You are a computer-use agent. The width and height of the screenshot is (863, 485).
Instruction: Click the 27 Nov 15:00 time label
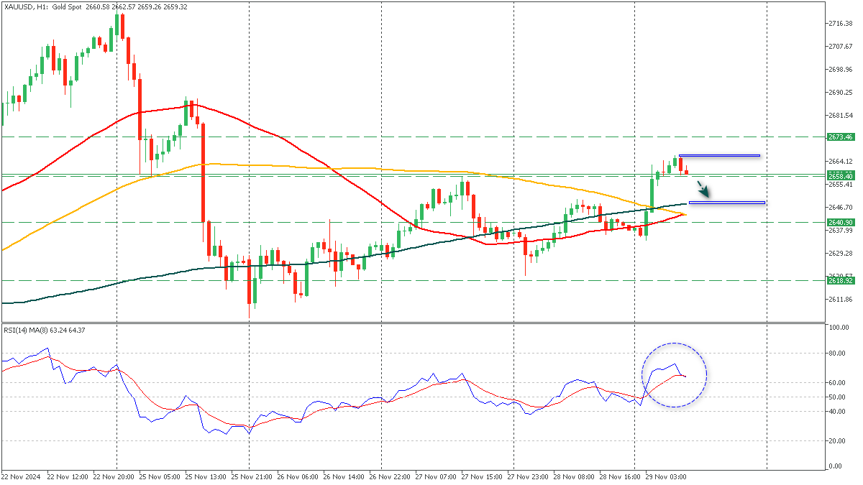point(482,476)
